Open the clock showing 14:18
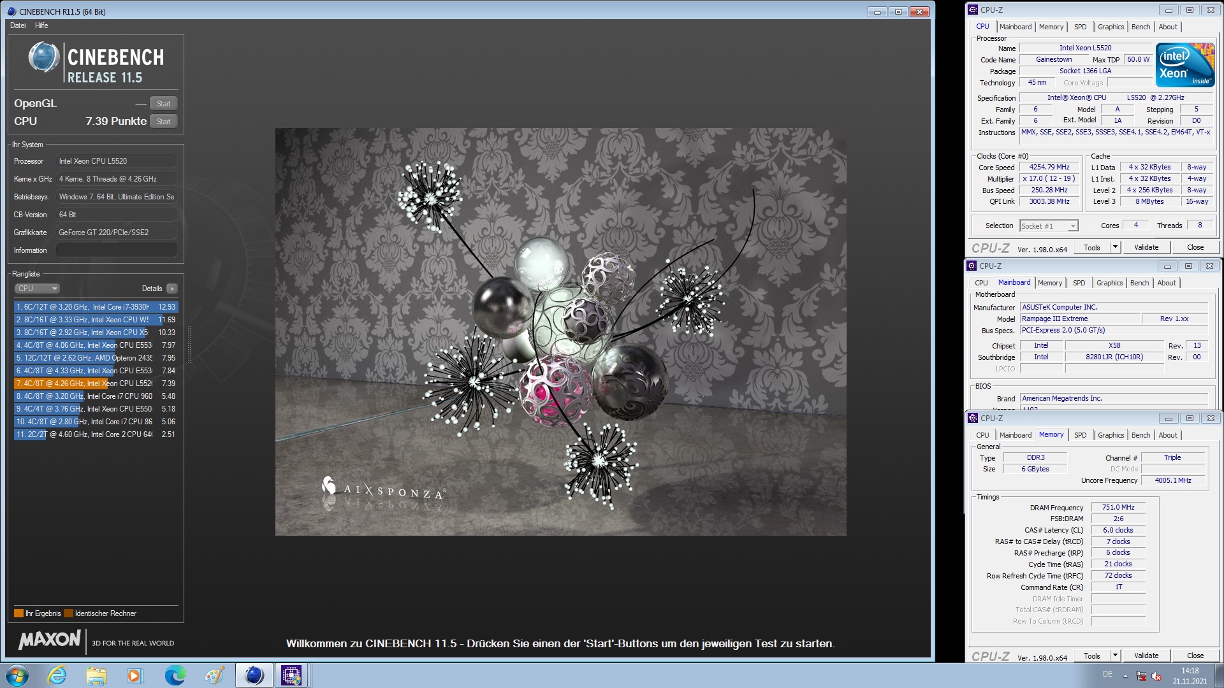The image size is (1224, 688). [x=1190, y=676]
